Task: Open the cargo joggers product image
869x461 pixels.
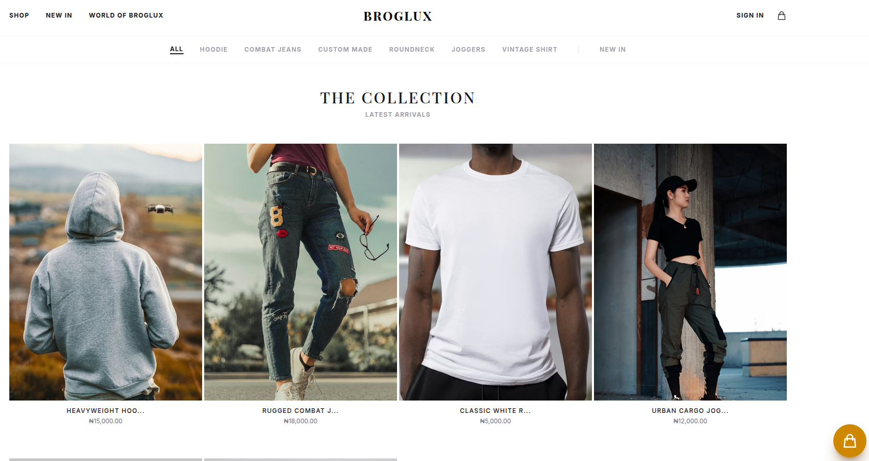Action: [690, 272]
